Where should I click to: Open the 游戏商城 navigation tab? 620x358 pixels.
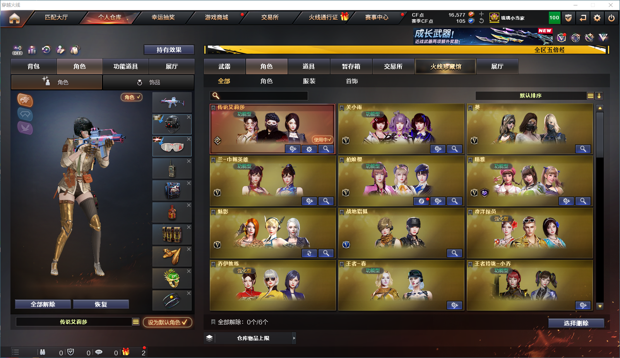[217, 17]
